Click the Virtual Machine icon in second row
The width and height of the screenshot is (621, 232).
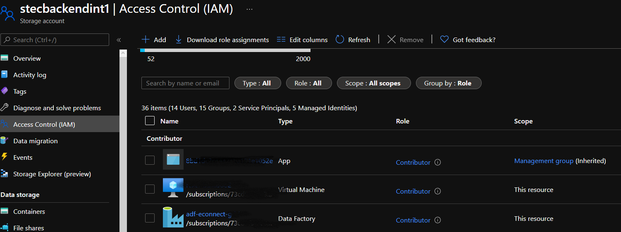(173, 188)
